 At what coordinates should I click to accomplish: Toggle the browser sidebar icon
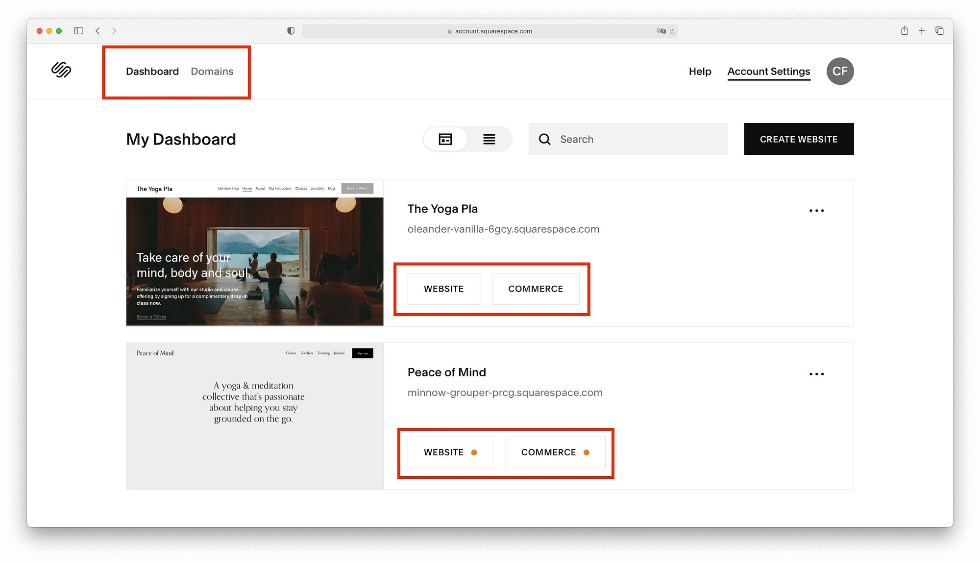point(78,30)
